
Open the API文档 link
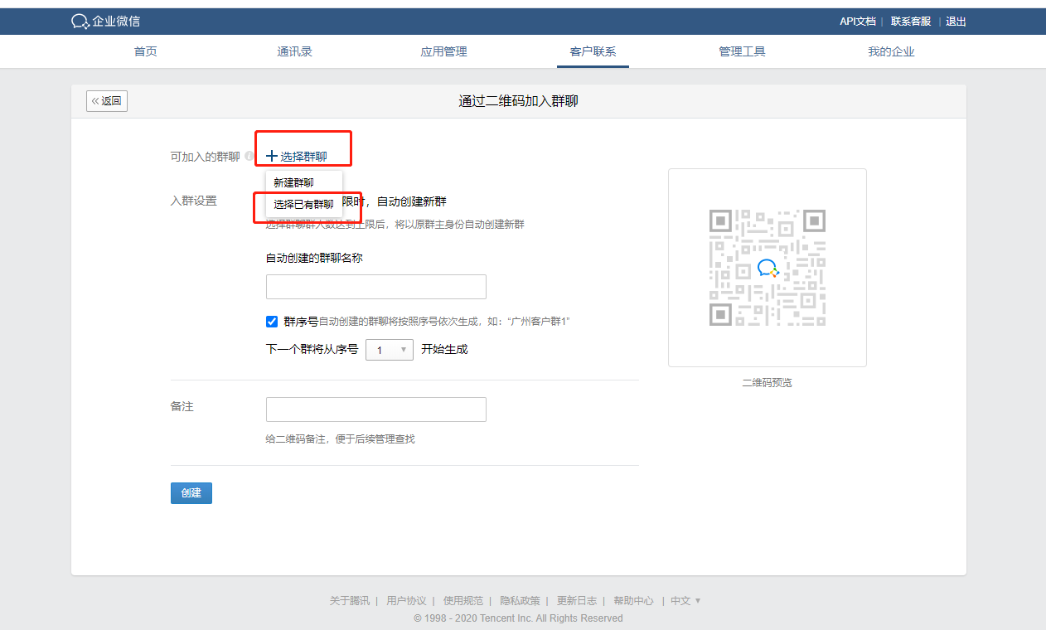pos(857,22)
